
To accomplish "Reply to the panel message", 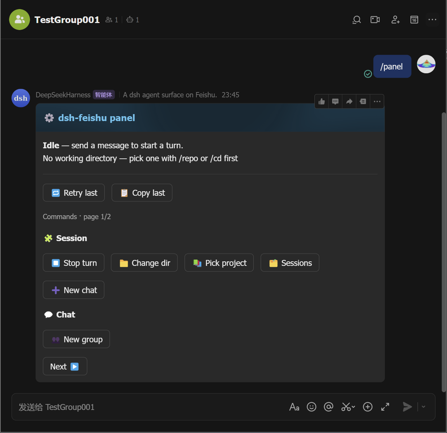I will pos(335,102).
